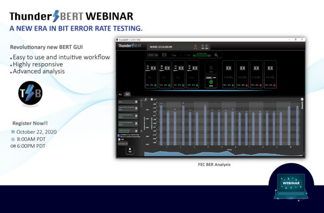Toggle the green circular switch button
324x213 pixels.
pos(211,83)
